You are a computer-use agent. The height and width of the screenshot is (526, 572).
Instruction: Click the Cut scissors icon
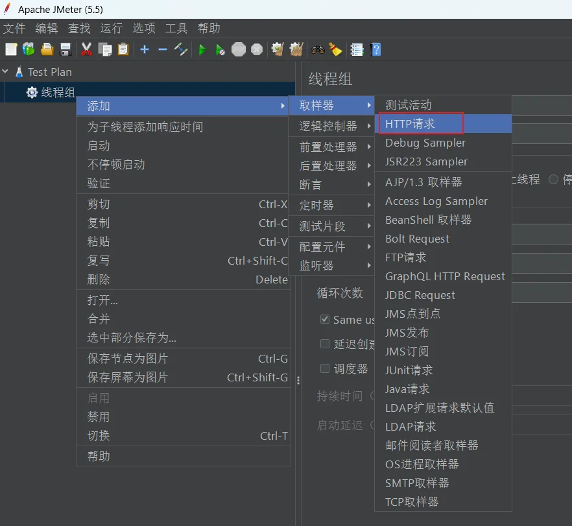(x=86, y=49)
